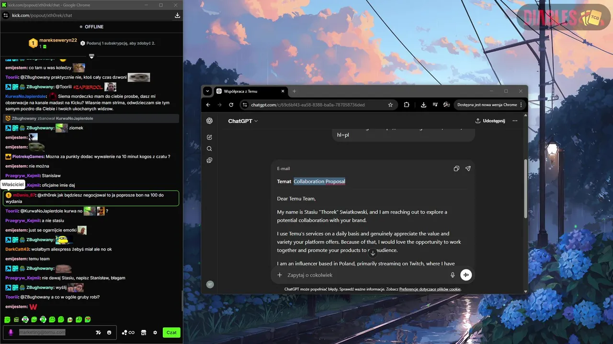Close the 'Współpraca z Temu' tab
Viewport: 613px width, 344px height.
[x=283, y=91]
